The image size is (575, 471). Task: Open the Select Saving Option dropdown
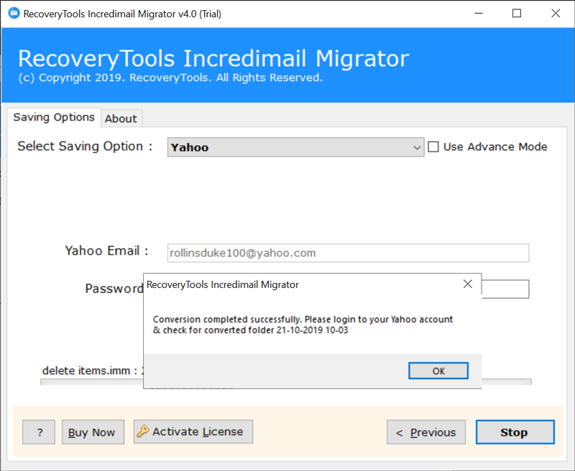tap(295, 147)
